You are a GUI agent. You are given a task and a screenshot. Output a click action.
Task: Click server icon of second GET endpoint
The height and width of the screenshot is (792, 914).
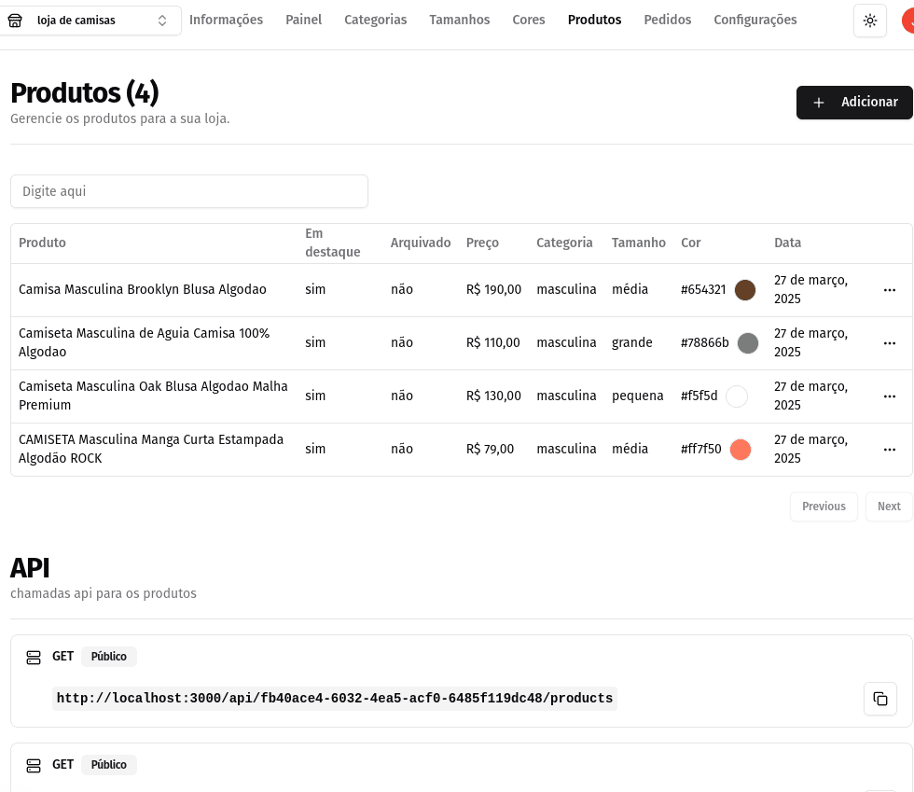(x=34, y=765)
